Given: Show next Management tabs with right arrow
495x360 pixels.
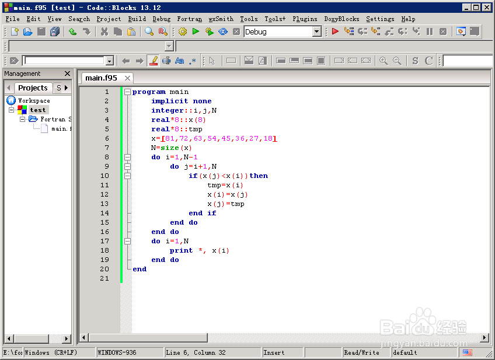Looking at the screenshot, I should (67, 88).
